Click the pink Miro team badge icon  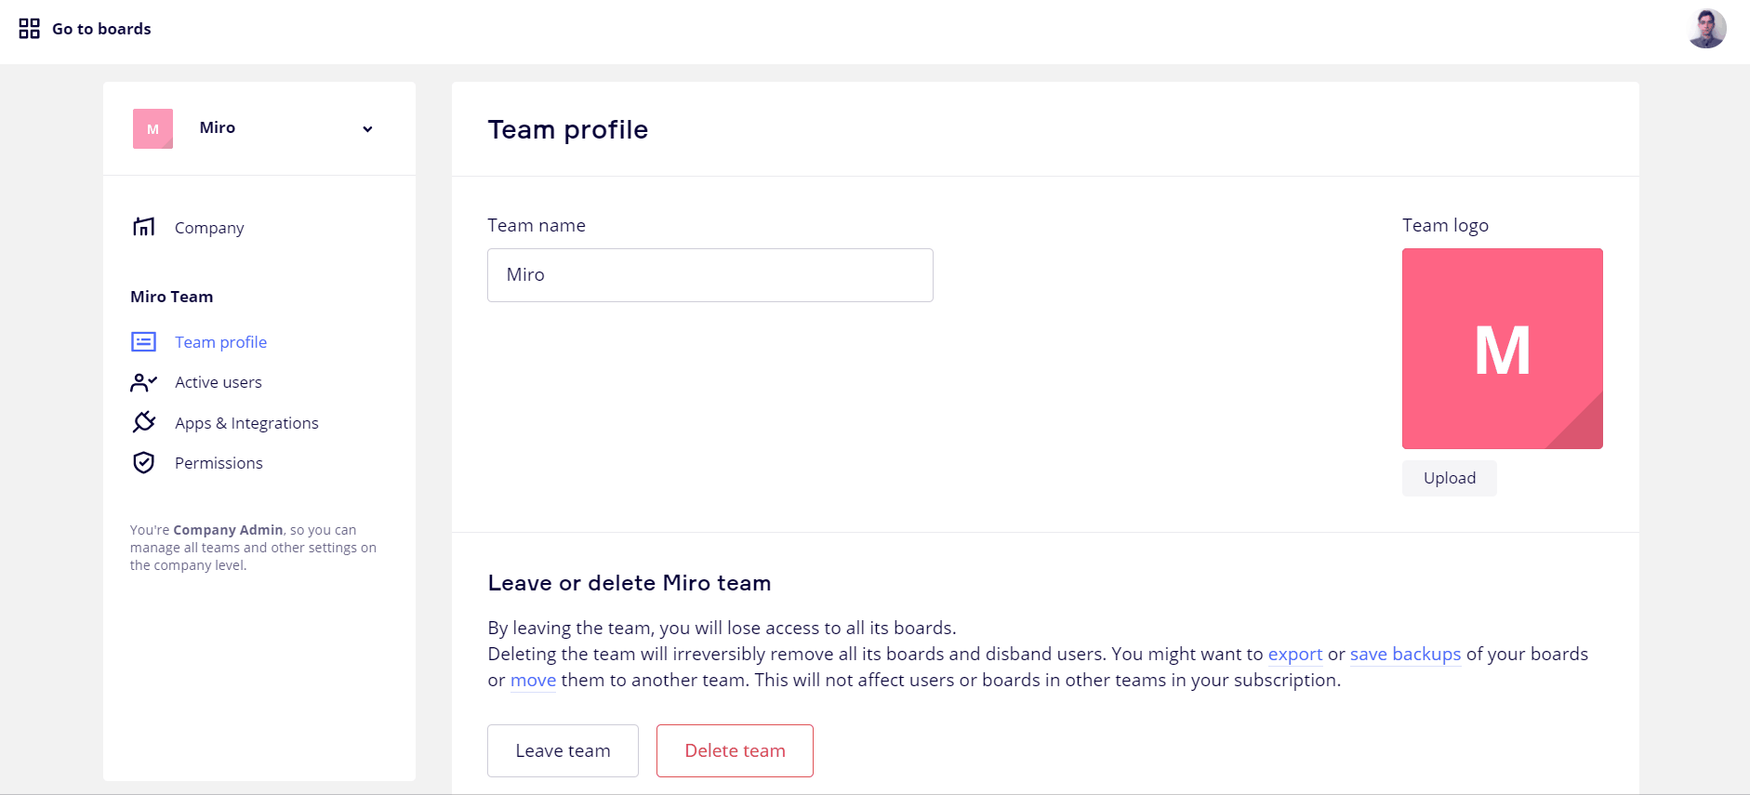(152, 129)
